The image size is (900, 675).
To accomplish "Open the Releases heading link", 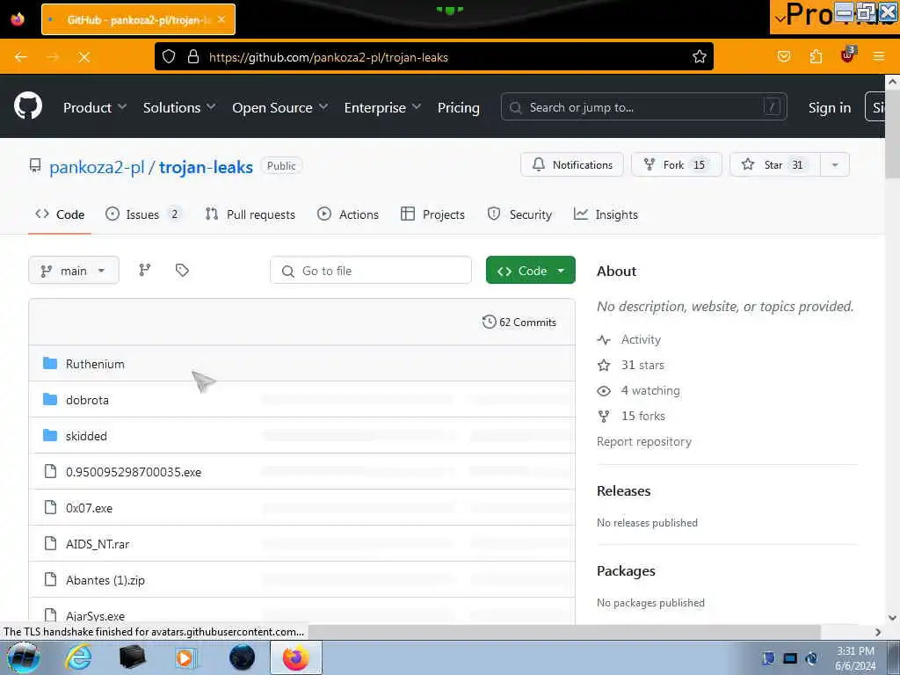I will [623, 490].
